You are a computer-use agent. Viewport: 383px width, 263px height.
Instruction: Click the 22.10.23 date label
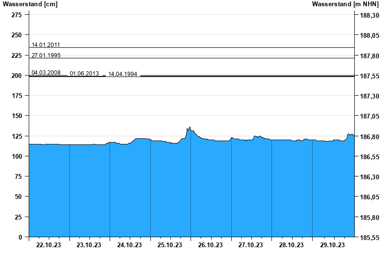point(49,245)
